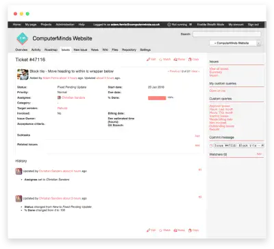The width and height of the screenshot is (274, 249).
Task: Click the #2 history anchor link
Action: [200, 197]
